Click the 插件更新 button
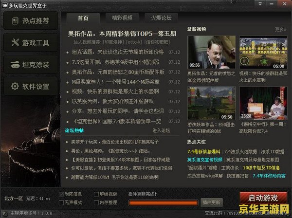This screenshot has width=292, height=218. click(x=212, y=202)
